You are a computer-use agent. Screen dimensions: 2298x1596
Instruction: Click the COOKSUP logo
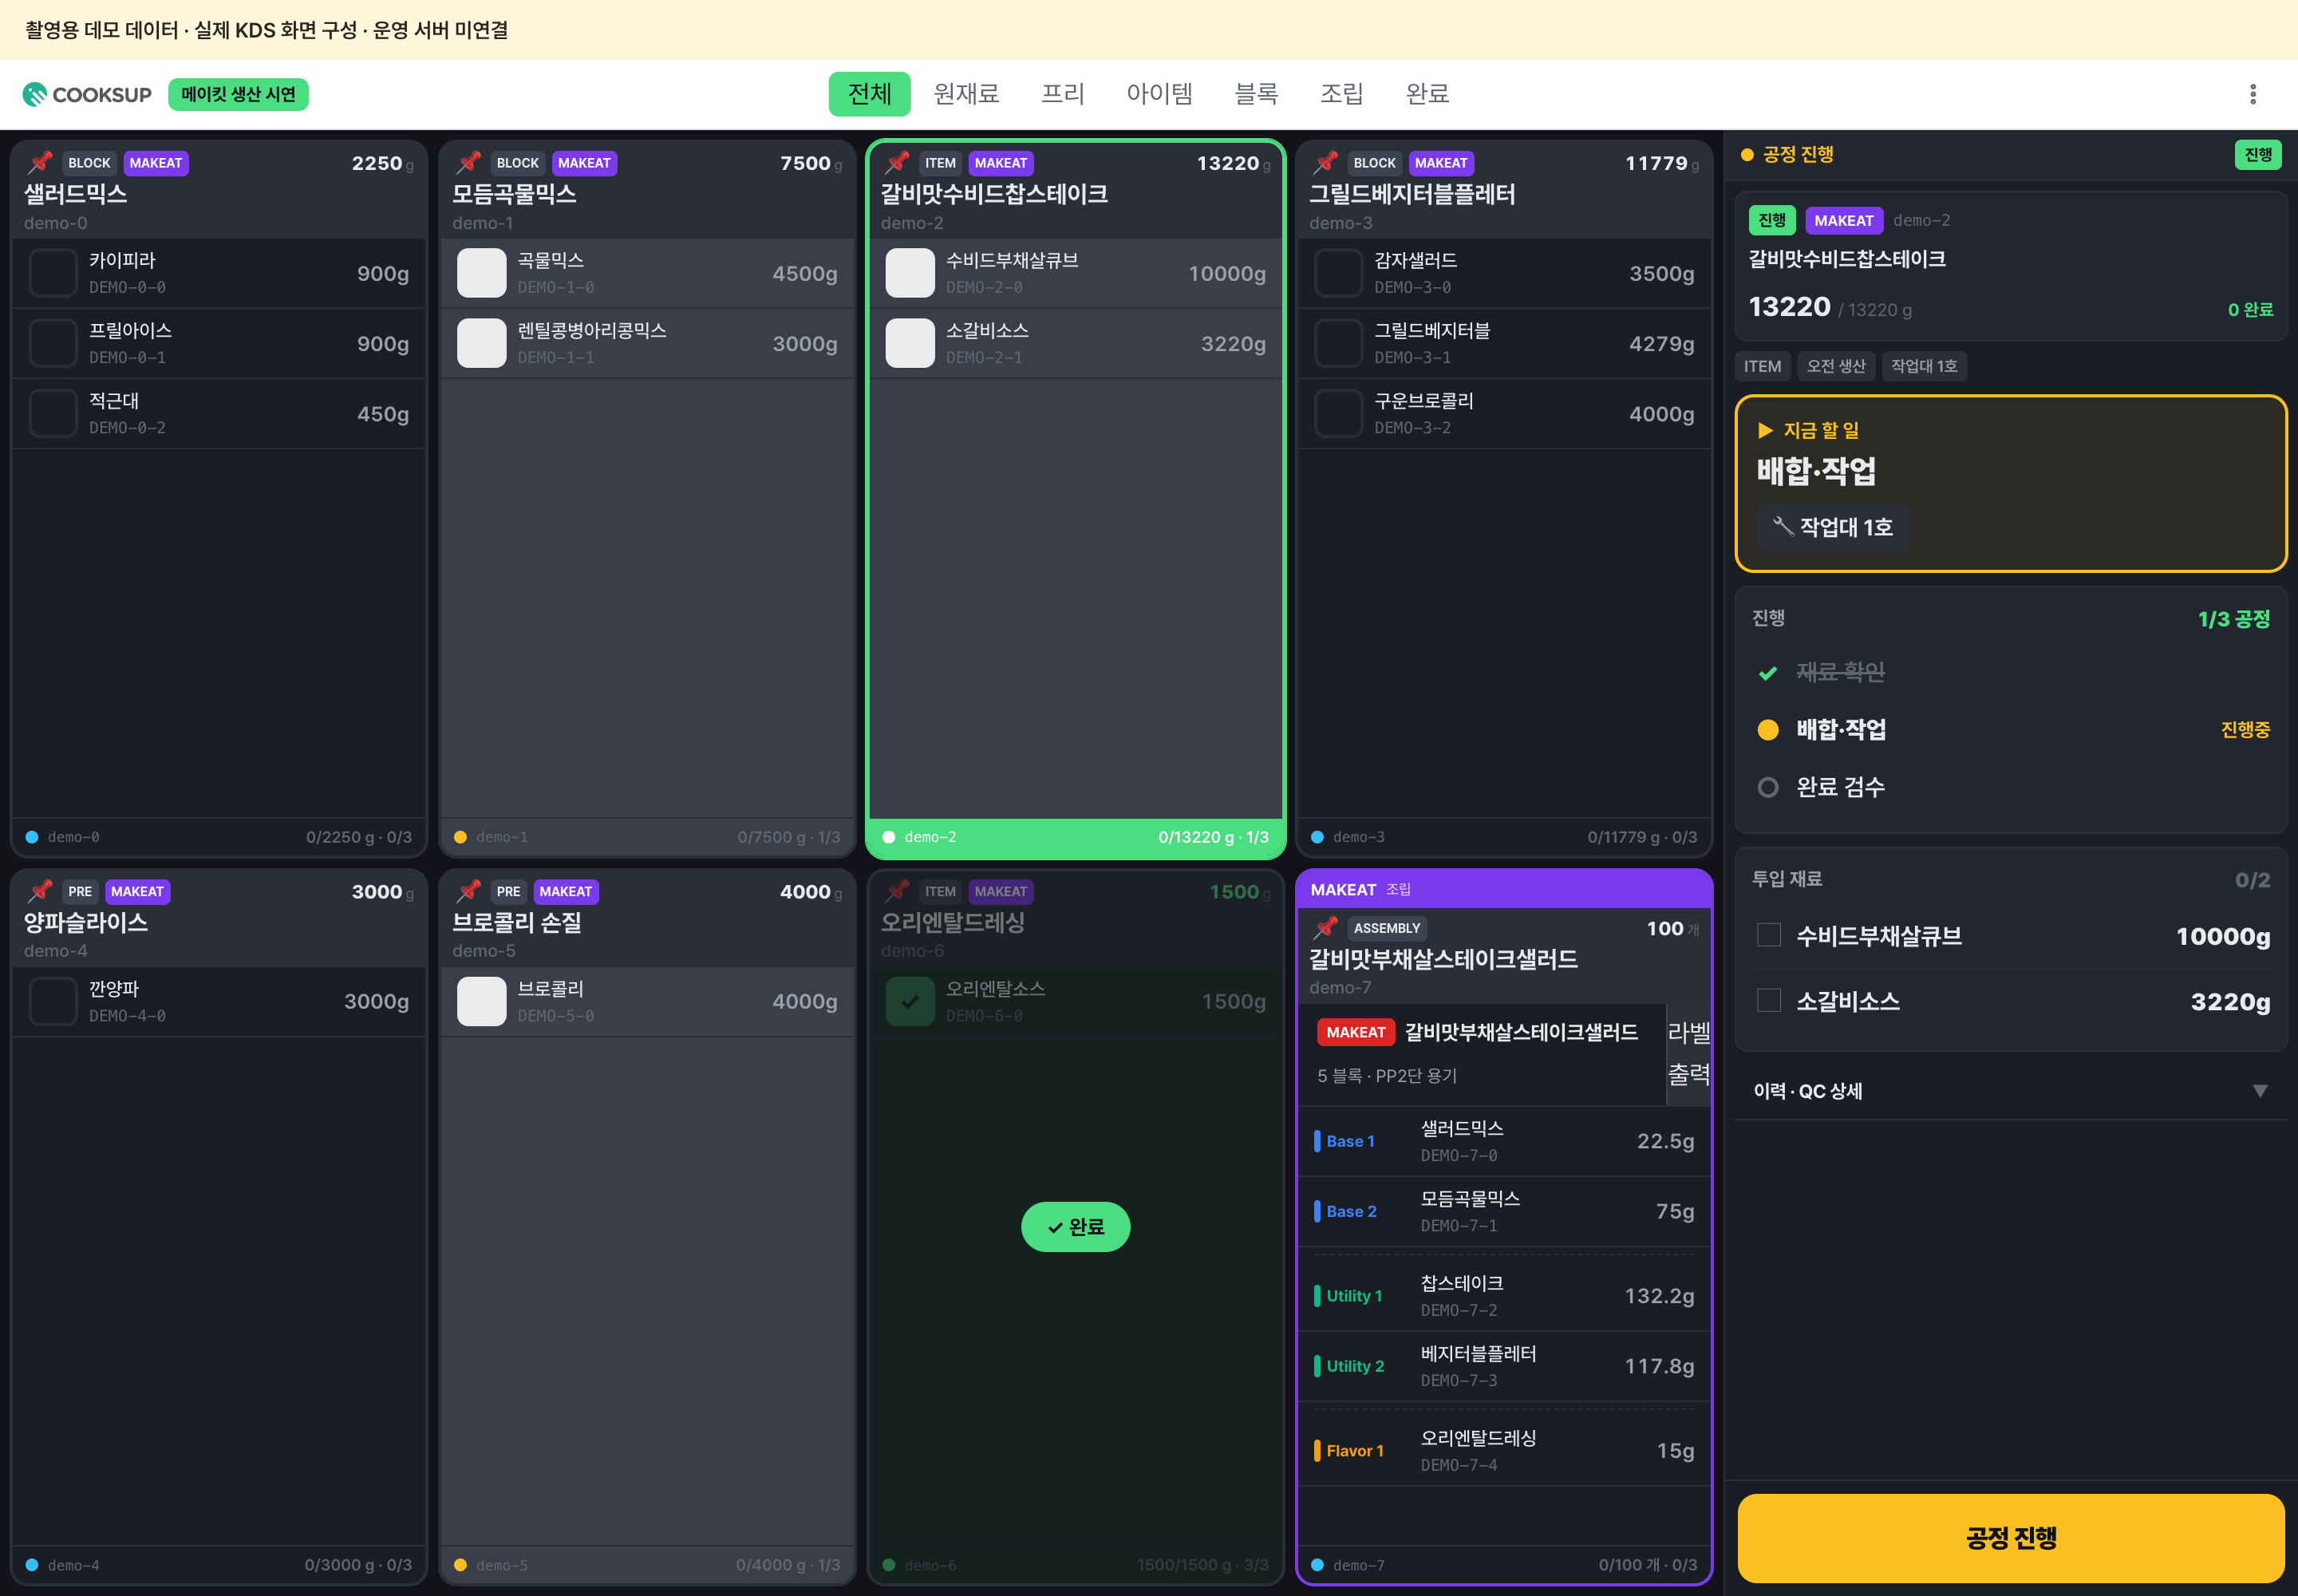(87, 94)
